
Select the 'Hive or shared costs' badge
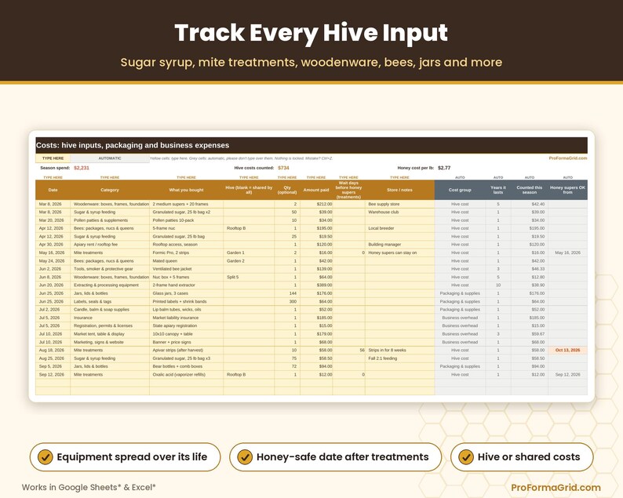tap(521, 456)
